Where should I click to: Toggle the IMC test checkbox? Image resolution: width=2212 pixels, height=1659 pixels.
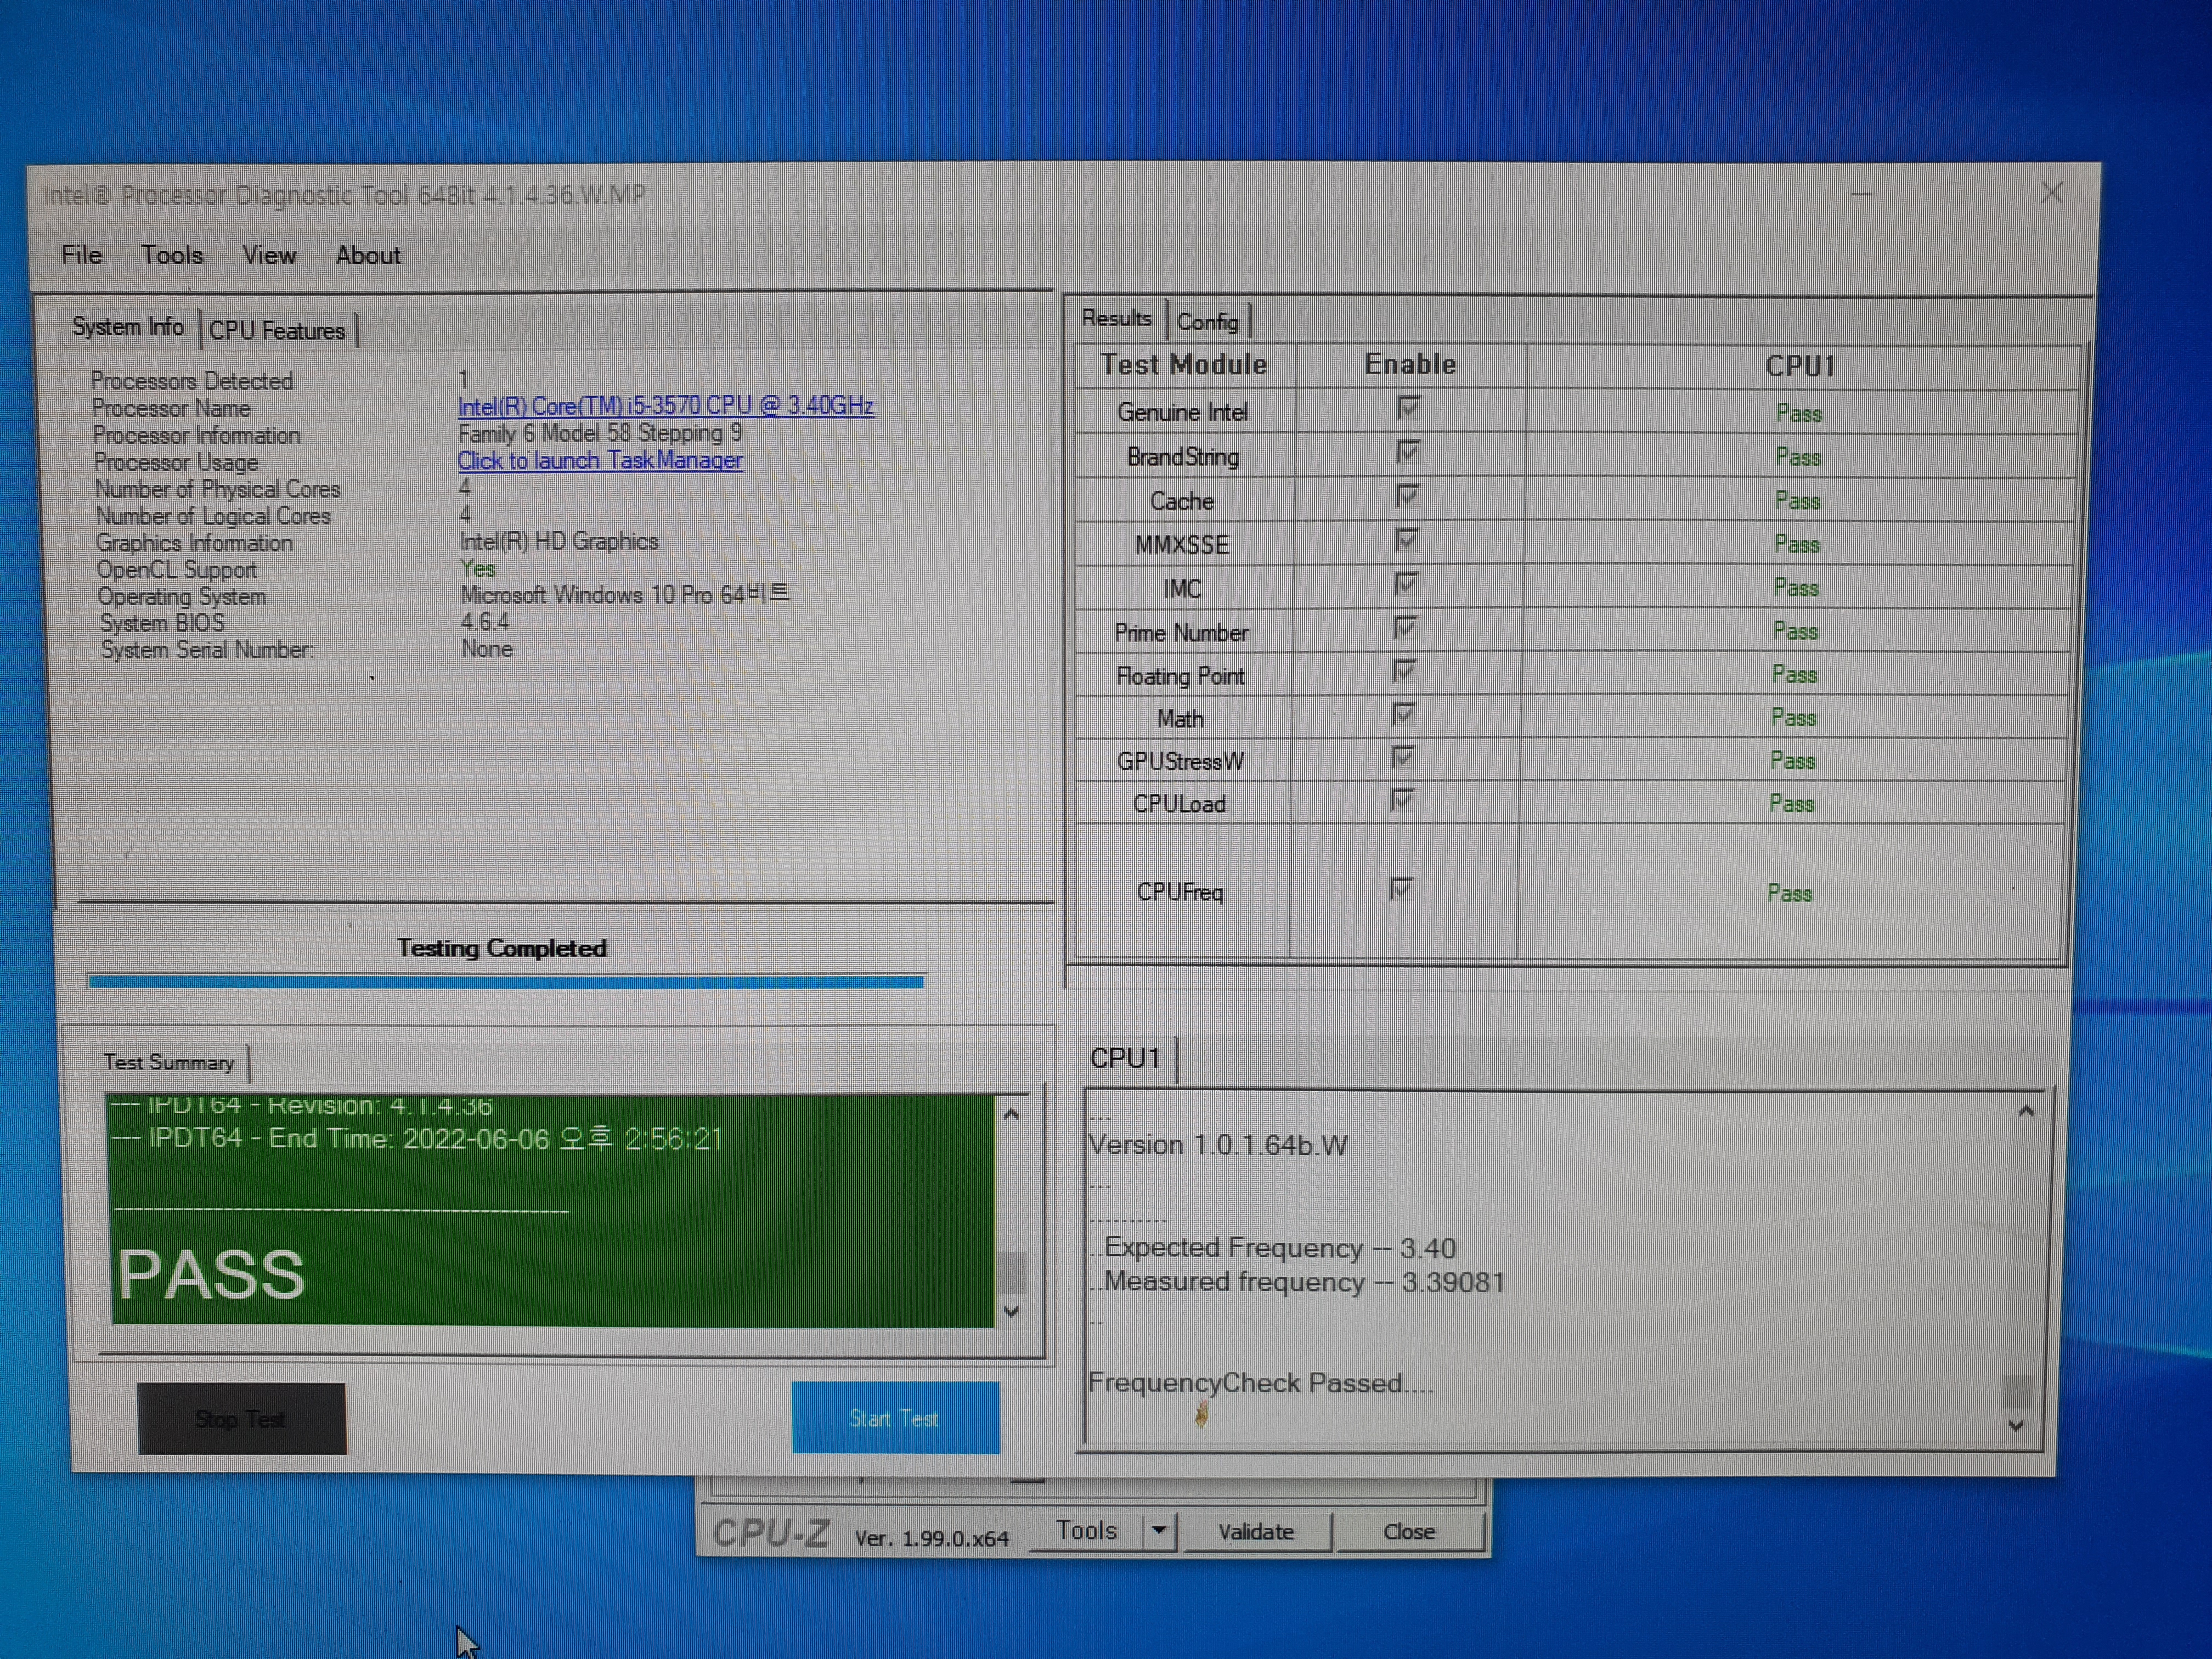tap(1405, 584)
